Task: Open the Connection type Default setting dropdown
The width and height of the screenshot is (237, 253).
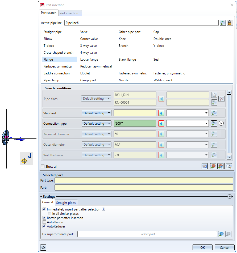Action: coord(96,124)
